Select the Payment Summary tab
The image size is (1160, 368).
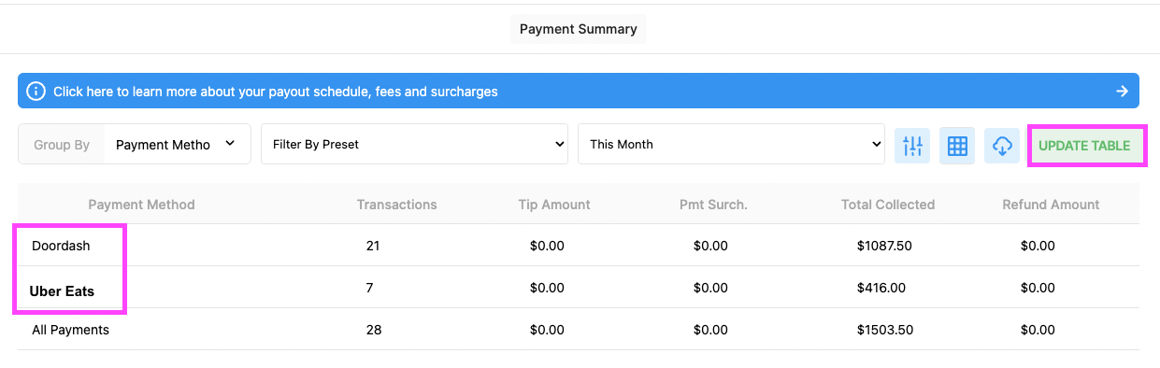579,29
